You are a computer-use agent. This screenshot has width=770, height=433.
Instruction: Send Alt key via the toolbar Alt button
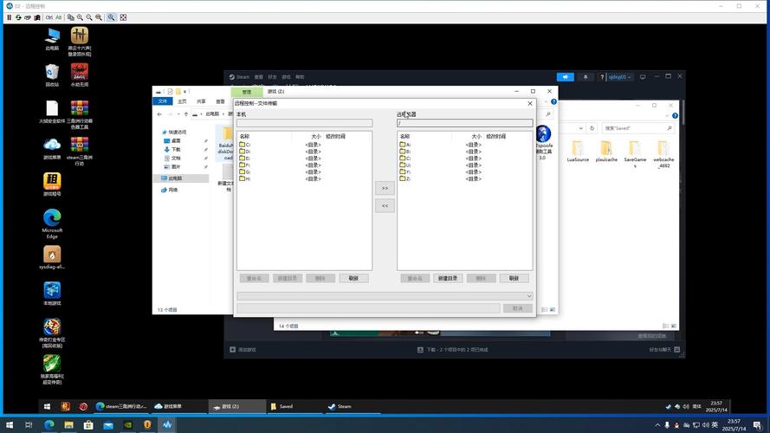point(58,17)
